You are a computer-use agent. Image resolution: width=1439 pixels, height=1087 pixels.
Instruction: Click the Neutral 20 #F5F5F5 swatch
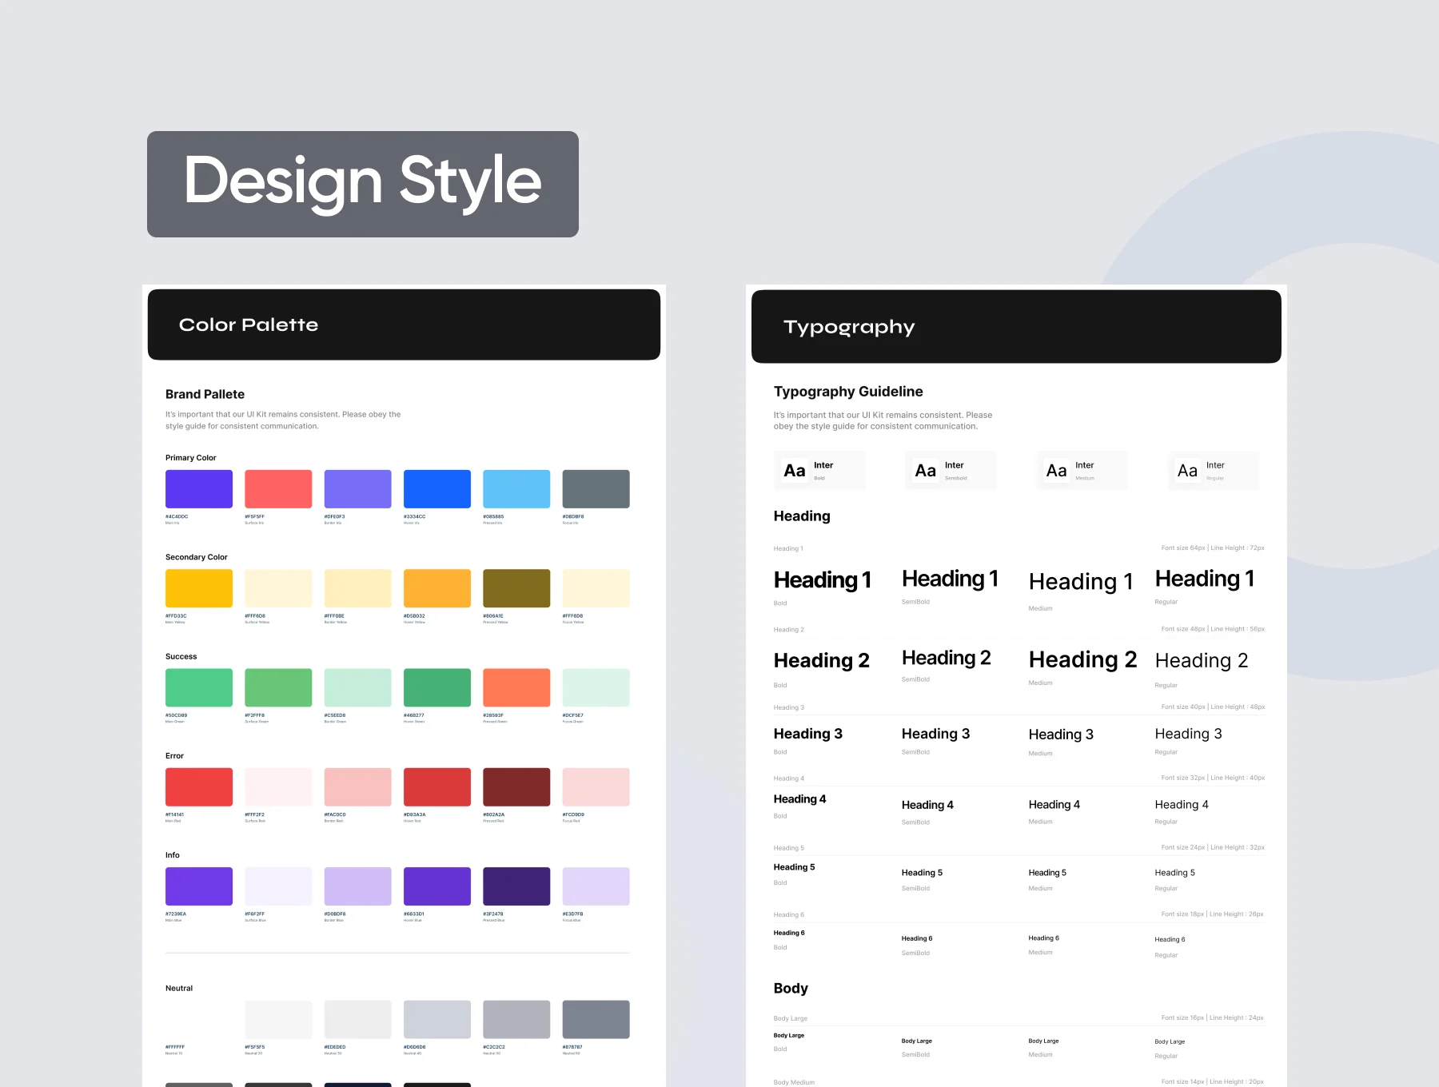point(278,1020)
